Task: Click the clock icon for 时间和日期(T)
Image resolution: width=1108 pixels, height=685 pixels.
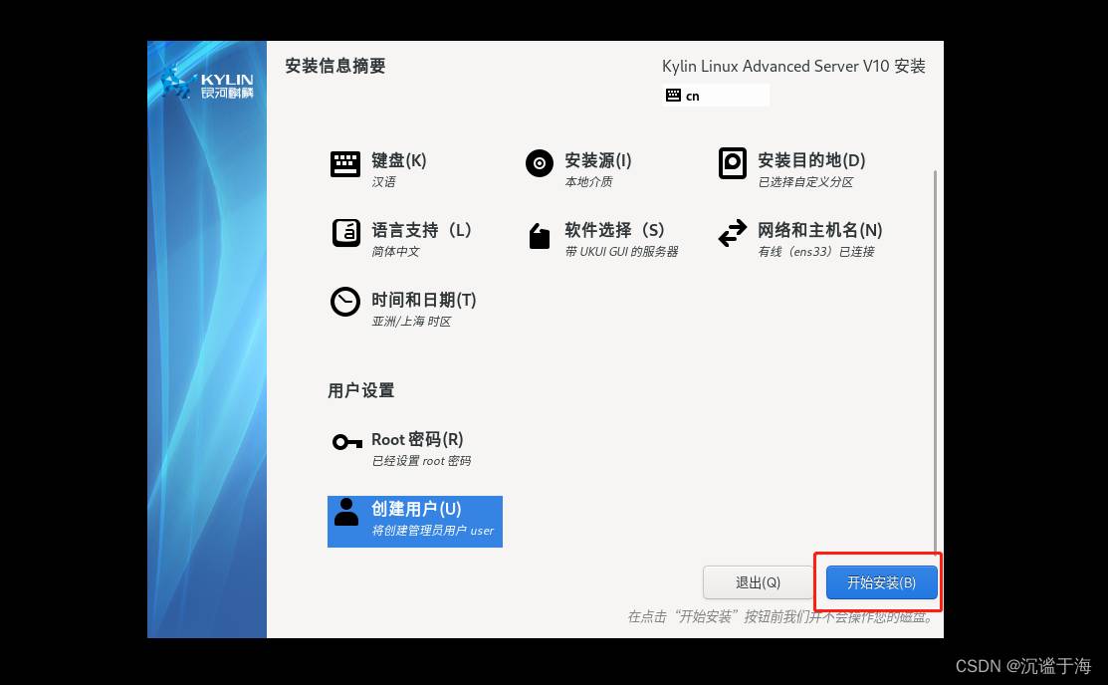Action: [345, 303]
